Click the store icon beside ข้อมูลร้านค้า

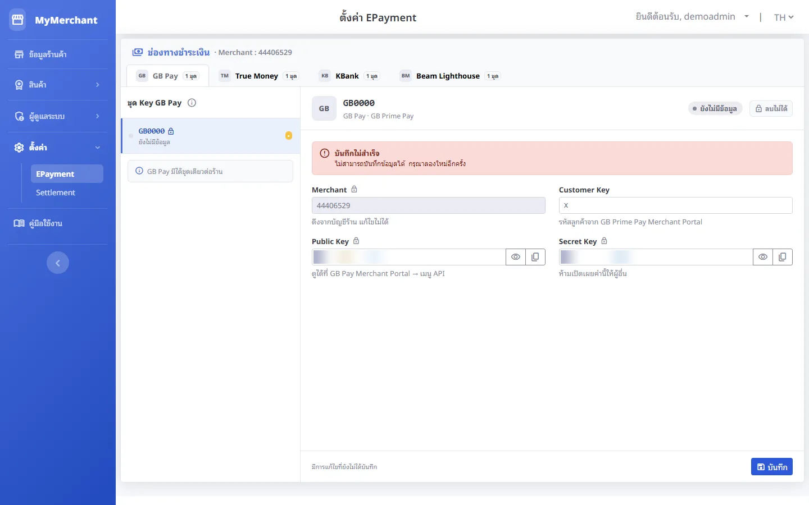(x=19, y=54)
